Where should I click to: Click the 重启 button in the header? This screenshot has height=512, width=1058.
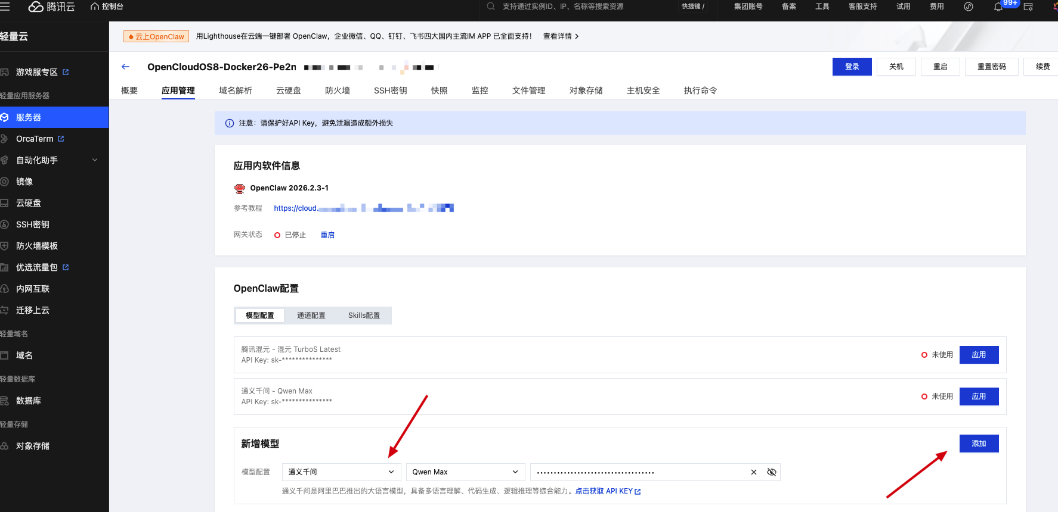(x=941, y=67)
